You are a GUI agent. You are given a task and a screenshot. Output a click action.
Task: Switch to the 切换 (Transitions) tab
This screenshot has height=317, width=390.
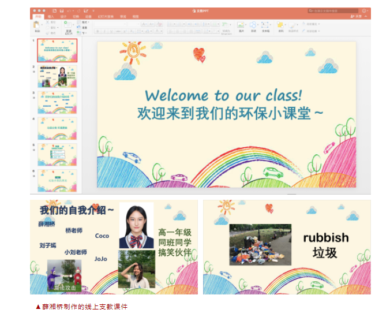coord(76,17)
